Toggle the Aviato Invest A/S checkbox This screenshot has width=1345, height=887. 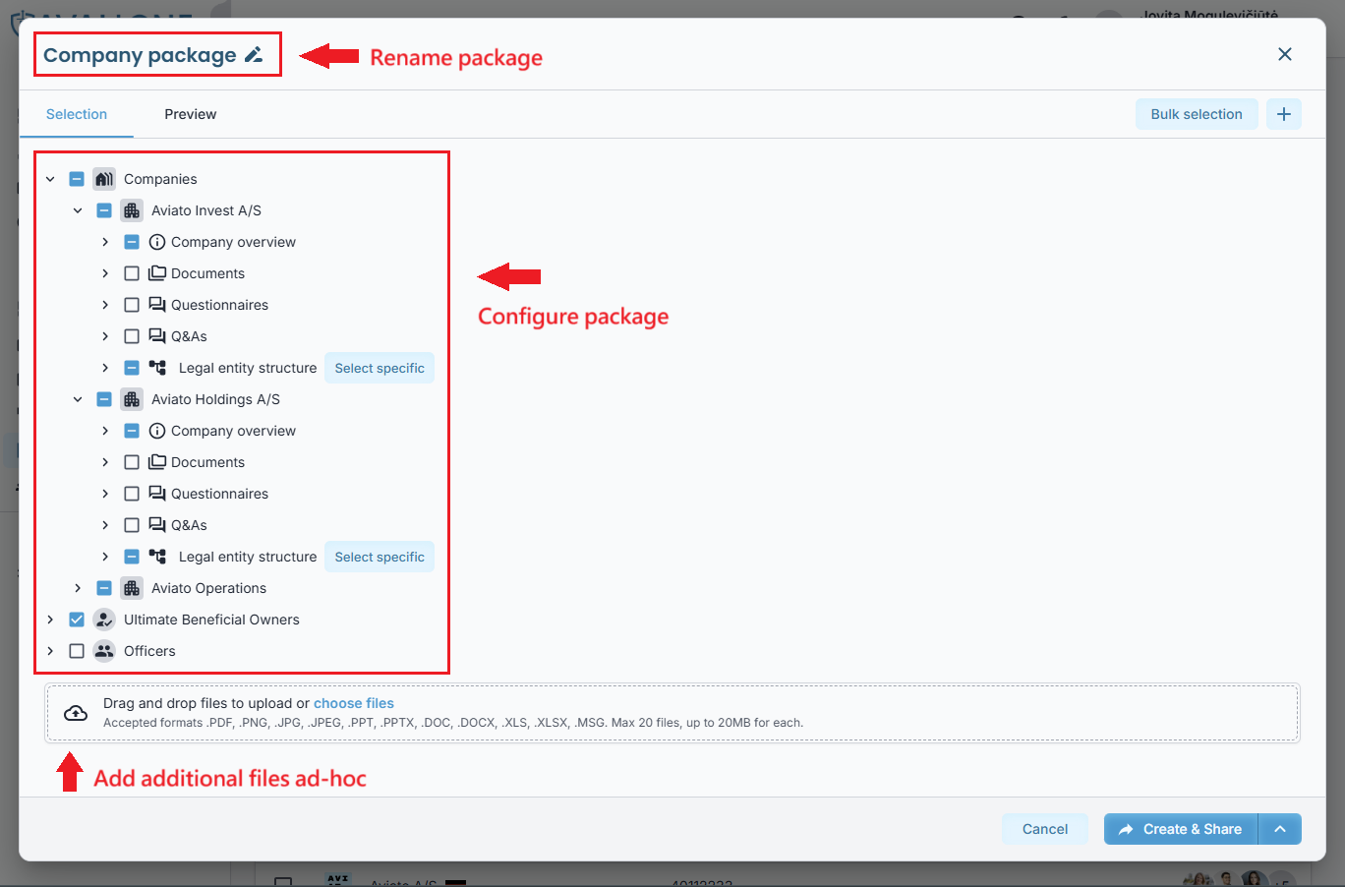coord(104,210)
